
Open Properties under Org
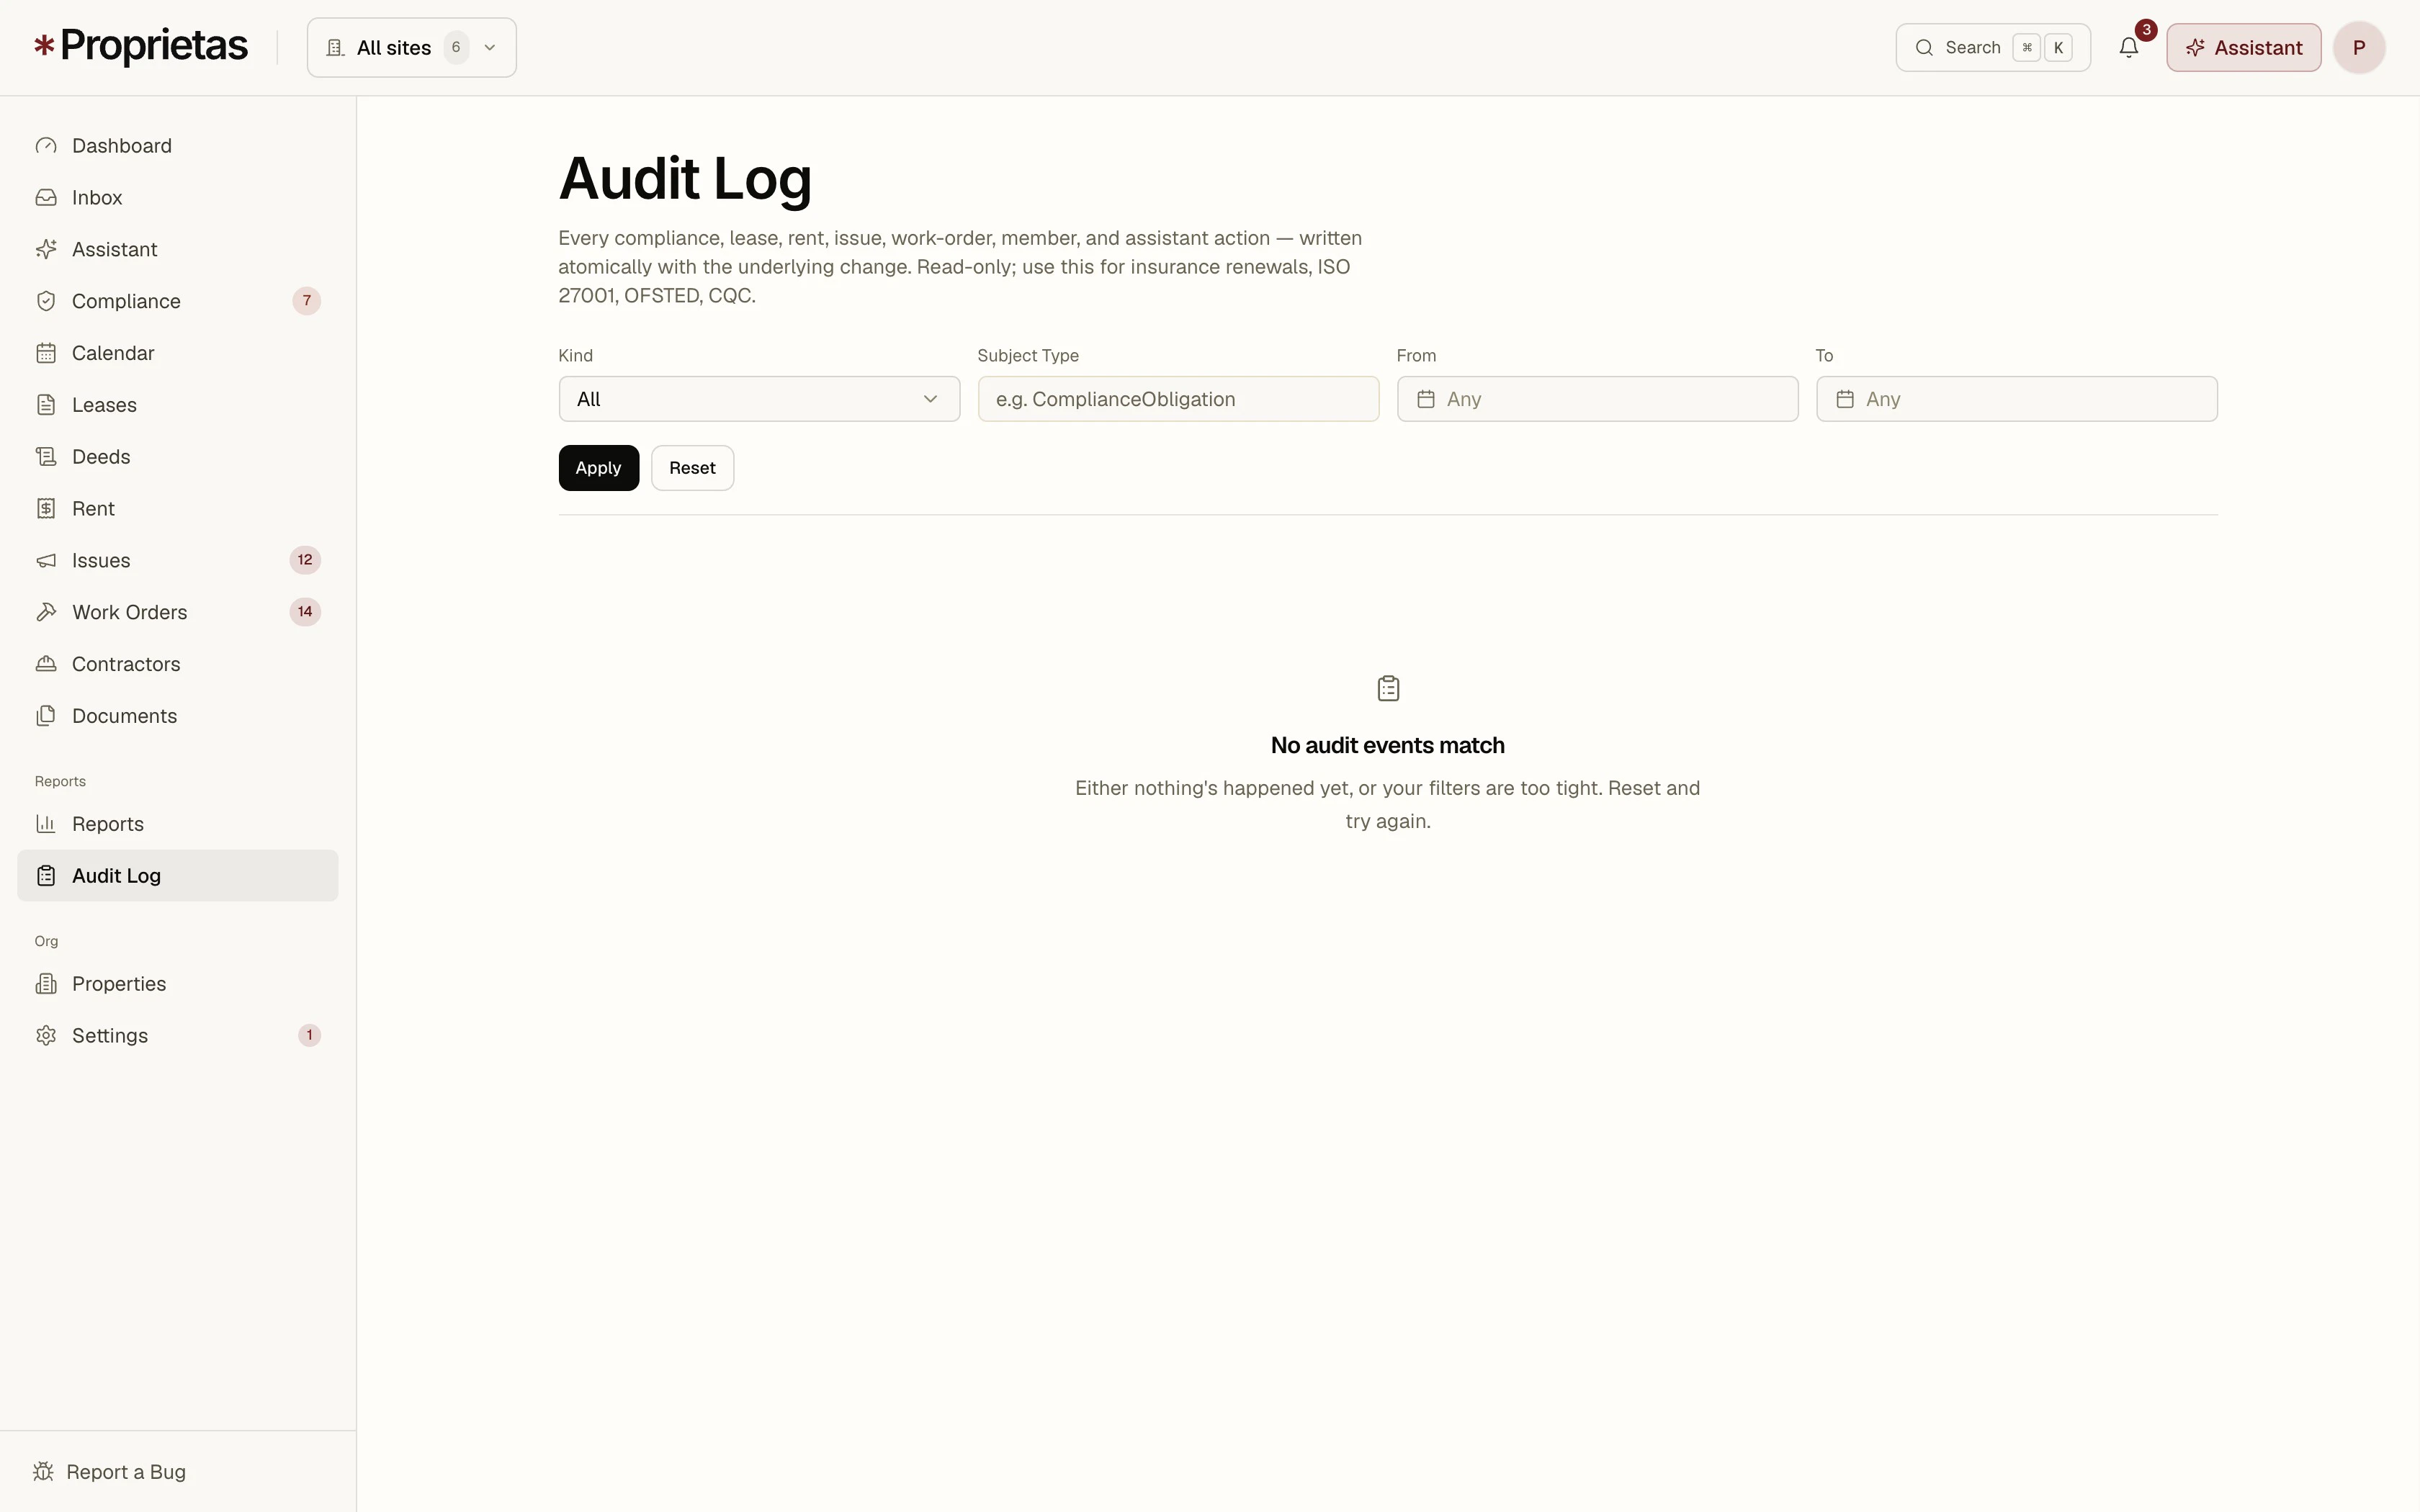point(178,984)
